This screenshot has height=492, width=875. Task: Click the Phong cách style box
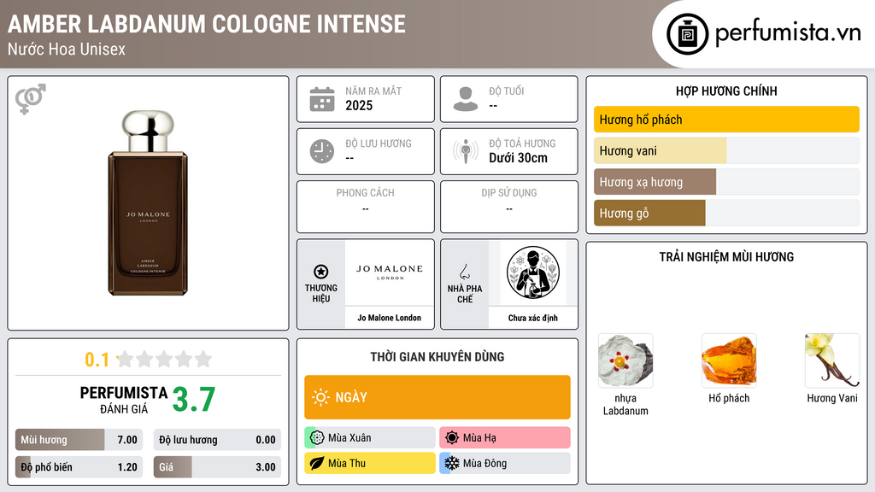(366, 207)
